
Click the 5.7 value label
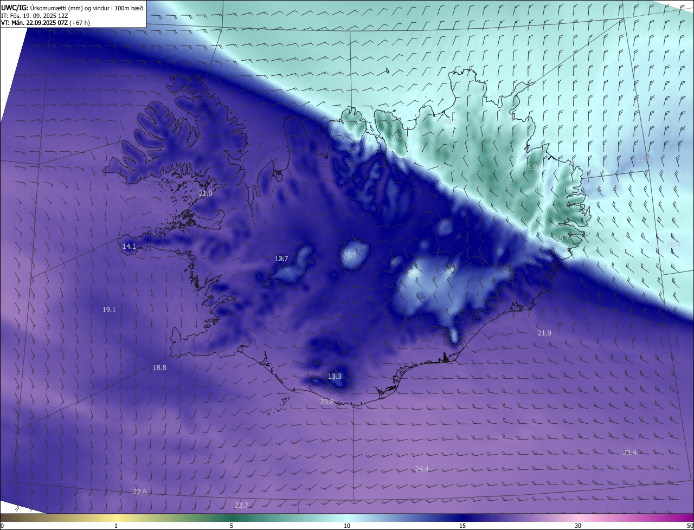coord(564,238)
